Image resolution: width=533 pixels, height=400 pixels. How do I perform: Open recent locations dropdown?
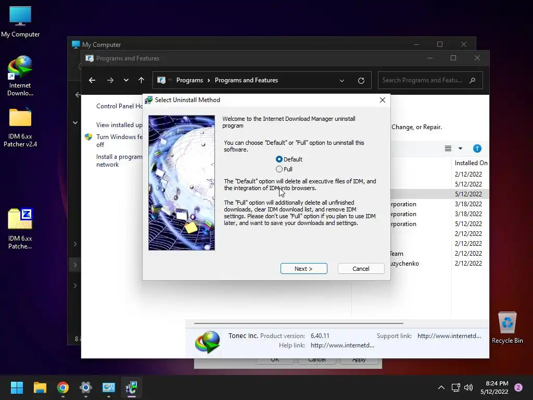click(x=126, y=80)
